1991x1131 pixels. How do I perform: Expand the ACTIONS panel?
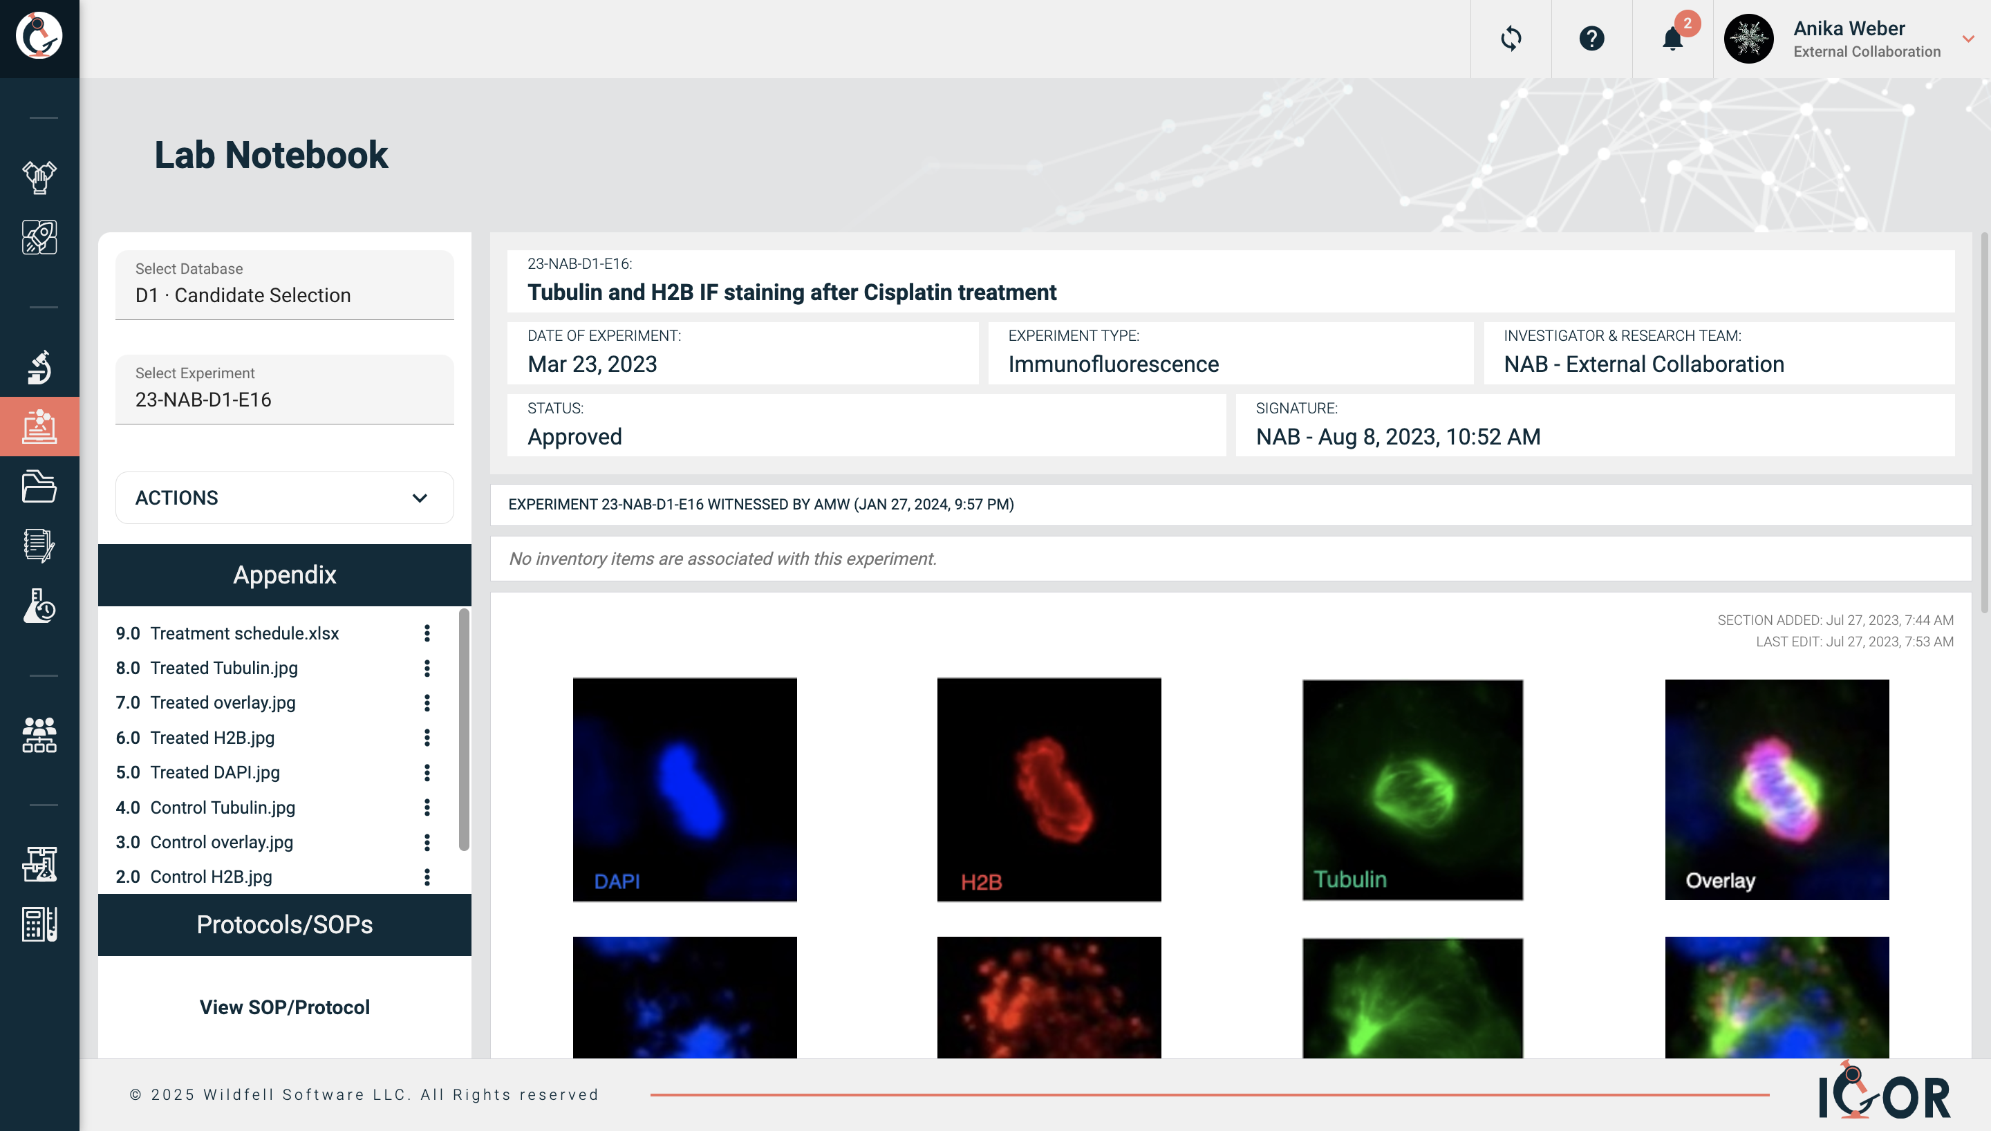point(284,498)
